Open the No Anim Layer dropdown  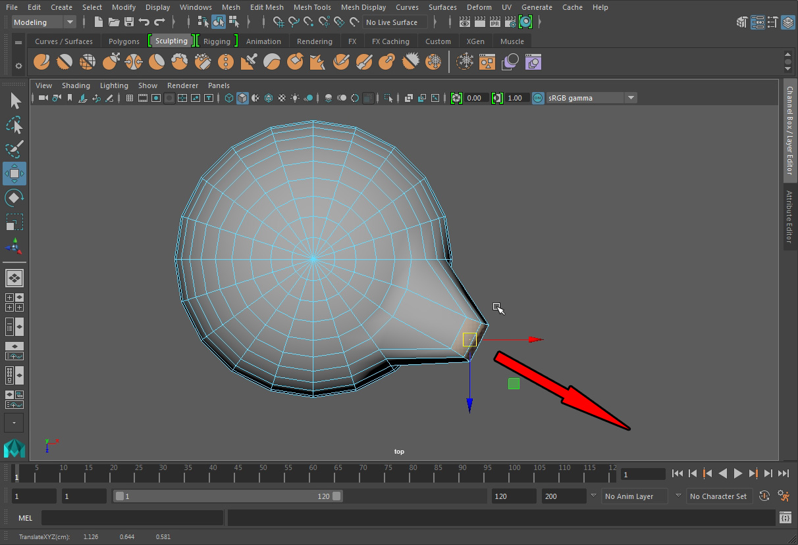[593, 496]
